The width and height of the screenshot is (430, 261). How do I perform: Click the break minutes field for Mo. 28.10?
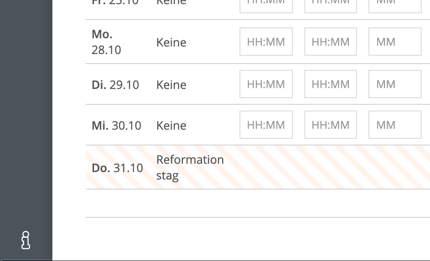395,42
